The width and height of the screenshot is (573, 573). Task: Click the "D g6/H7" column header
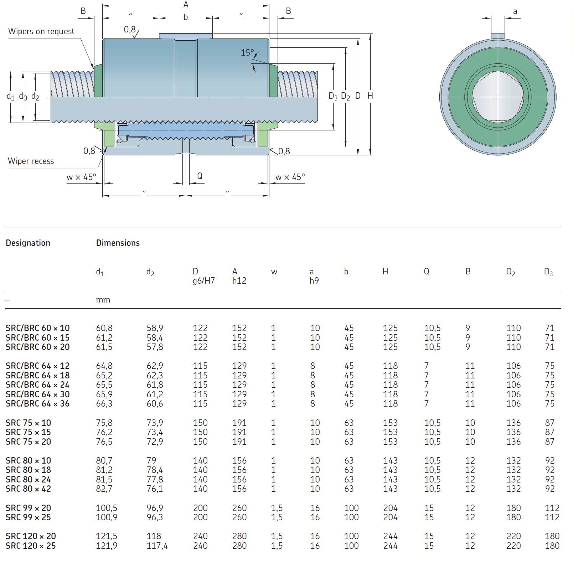(203, 276)
